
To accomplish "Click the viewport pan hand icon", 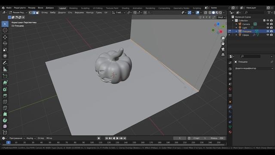I will click(x=223, y=43).
